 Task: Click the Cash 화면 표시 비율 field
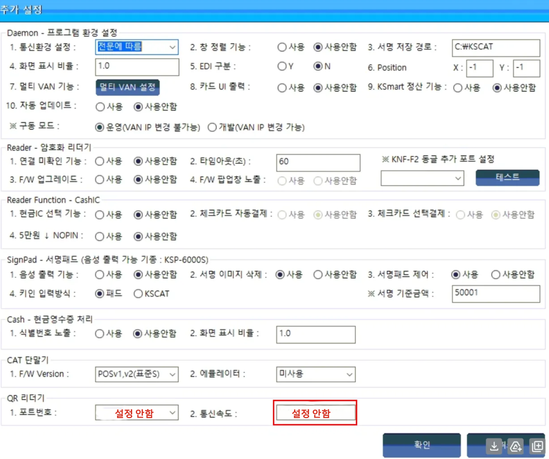tap(316, 334)
